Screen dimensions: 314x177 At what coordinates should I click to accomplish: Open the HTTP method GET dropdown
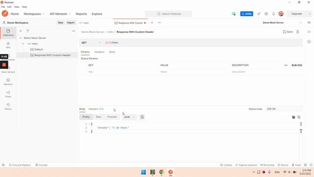coord(91,43)
